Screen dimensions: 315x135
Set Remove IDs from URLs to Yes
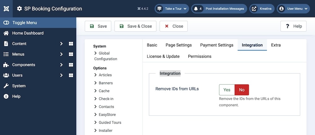pos(227,90)
